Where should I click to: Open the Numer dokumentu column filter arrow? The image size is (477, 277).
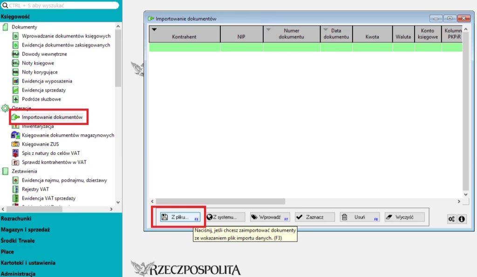[x=268, y=30]
